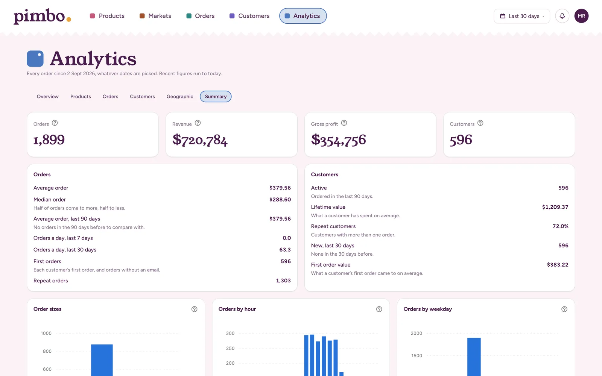Click the Orders by weekday chart title

428,309
